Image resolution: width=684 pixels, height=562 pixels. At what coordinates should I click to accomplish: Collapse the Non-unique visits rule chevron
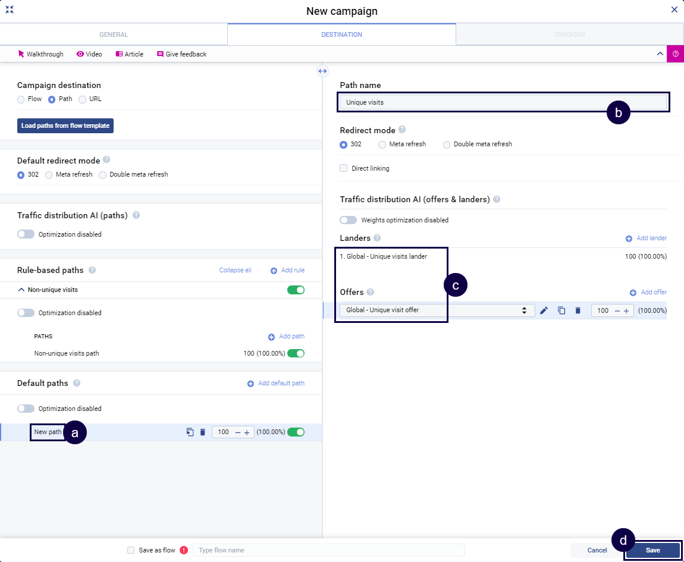21,290
